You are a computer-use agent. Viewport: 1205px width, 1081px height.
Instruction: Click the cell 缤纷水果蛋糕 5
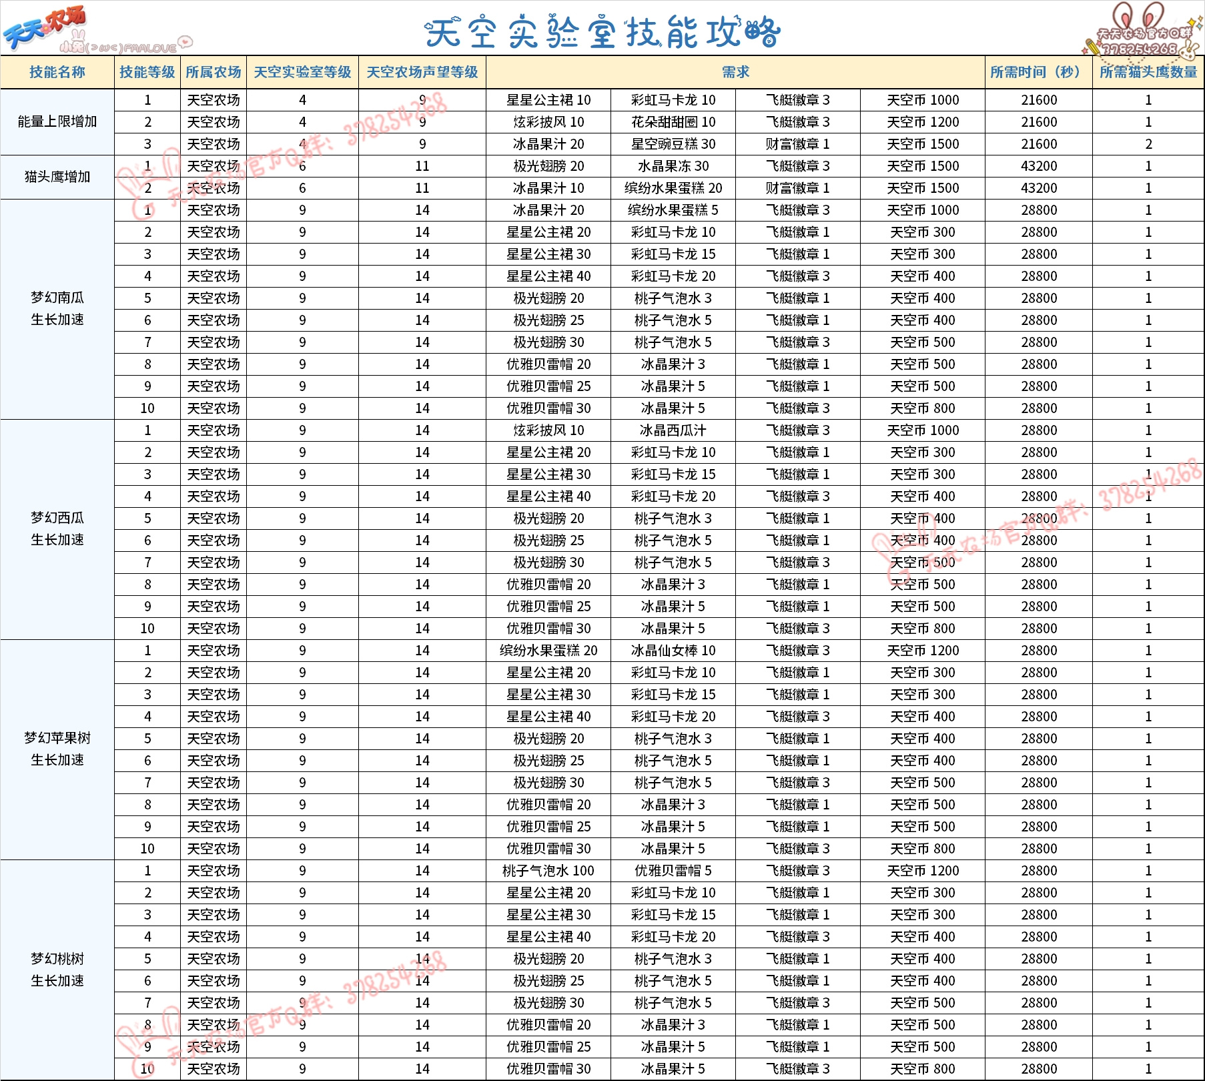(673, 210)
